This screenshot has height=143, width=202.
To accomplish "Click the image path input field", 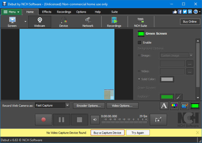I will [172, 64].
